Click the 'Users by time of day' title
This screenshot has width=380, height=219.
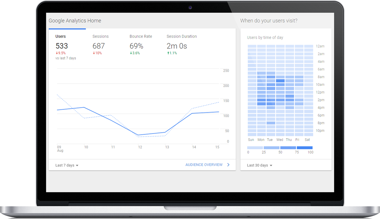[265, 38]
